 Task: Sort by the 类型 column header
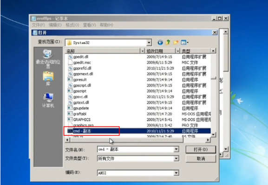click(196, 51)
